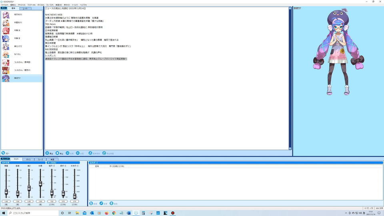The height and width of the screenshot is (216, 384).
Task: Save audio with the 音声保存 button
Action: [x=94, y=153]
